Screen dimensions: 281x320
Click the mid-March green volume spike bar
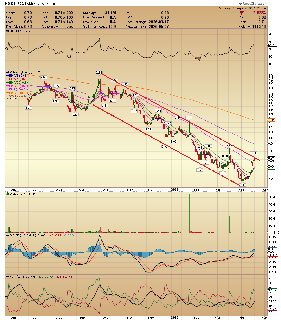point(230,225)
